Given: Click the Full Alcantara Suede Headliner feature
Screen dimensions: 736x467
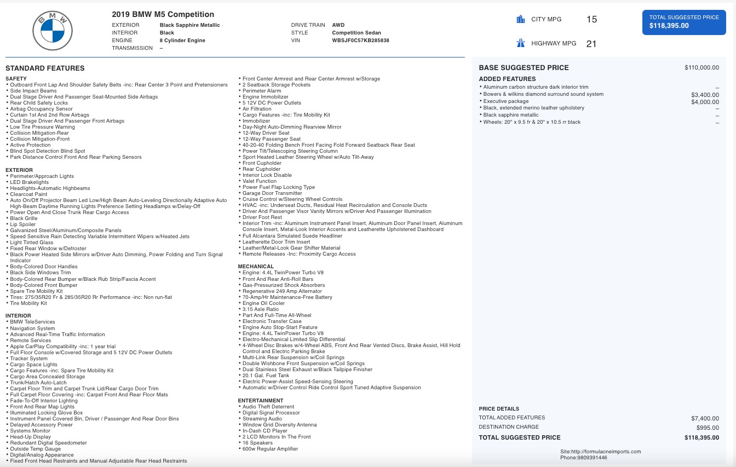Looking at the screenshot, I should (x=290, y=236).
